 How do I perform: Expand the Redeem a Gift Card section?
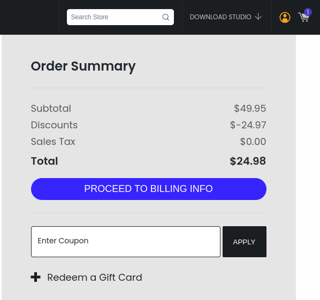pos(87,277)
